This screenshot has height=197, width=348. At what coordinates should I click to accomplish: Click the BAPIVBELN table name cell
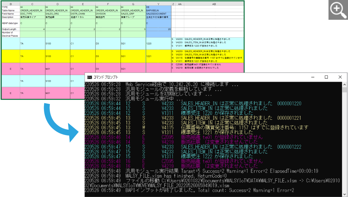[159, 10]
